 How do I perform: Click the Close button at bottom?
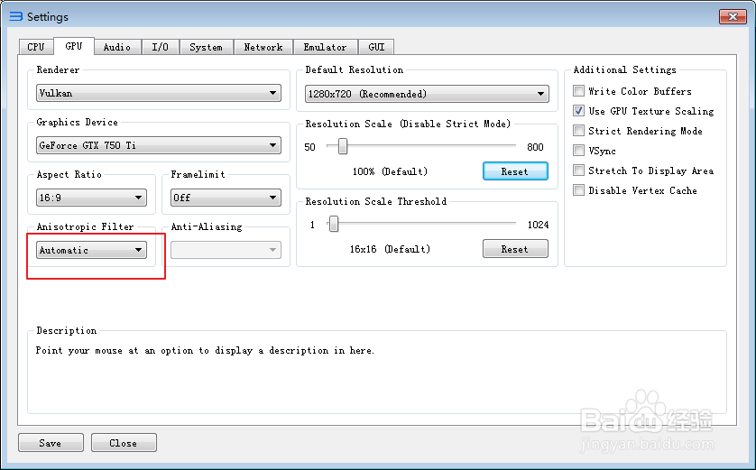click(124, 443)
